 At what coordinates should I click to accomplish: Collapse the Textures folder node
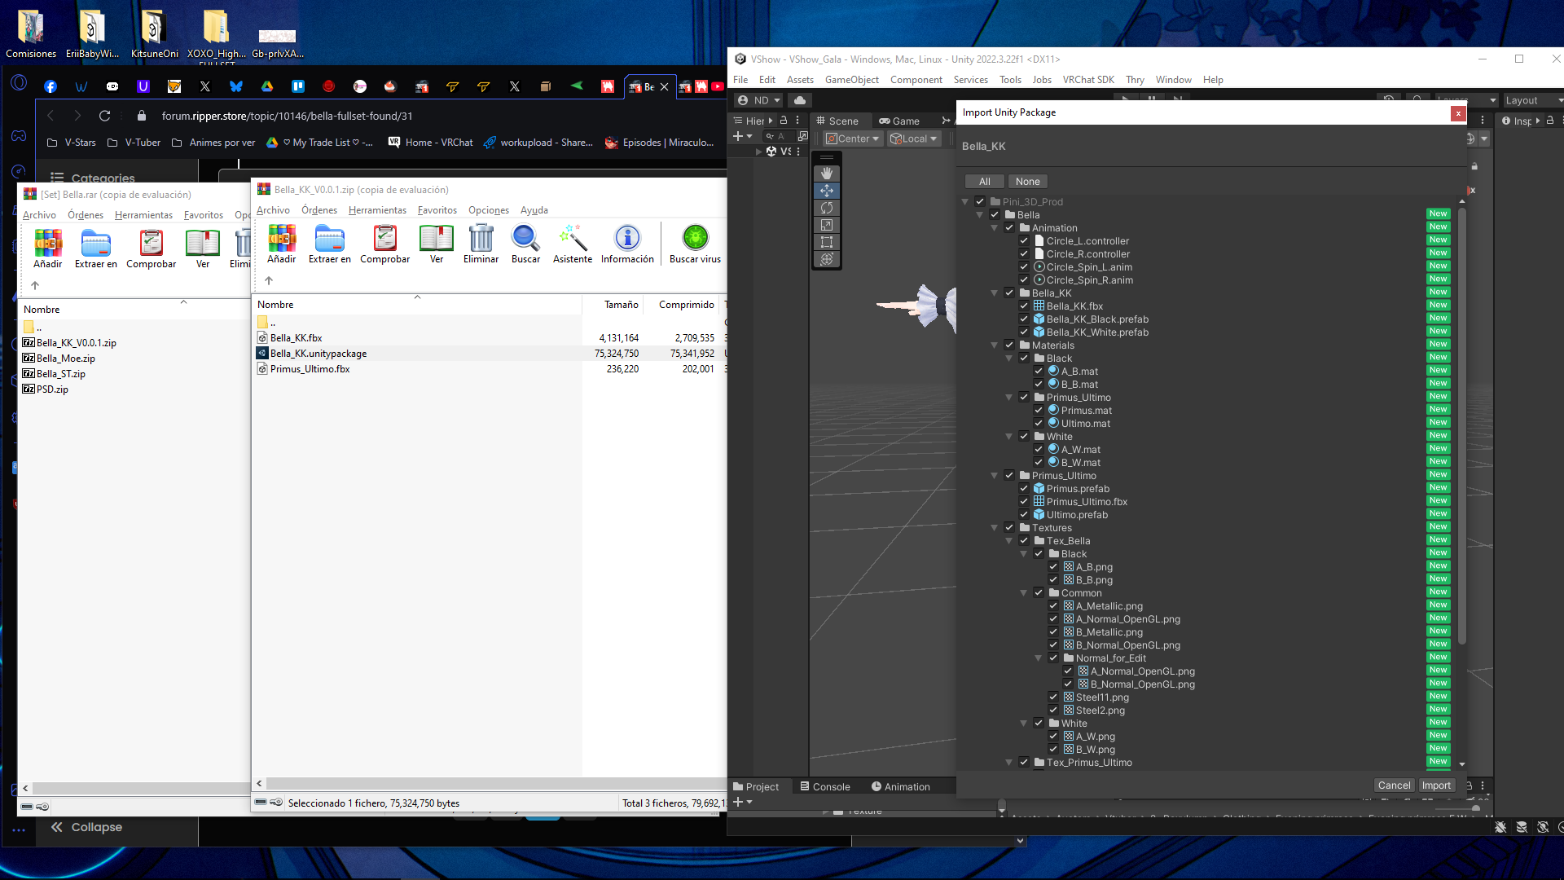(995, 527)
